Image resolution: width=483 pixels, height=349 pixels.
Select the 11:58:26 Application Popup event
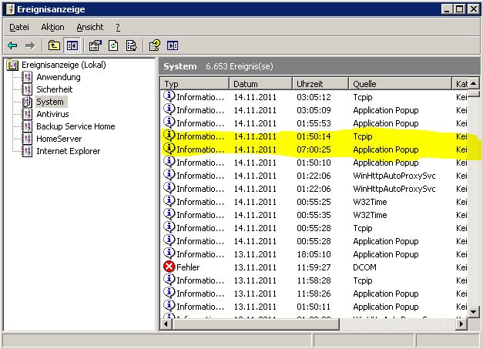coord(315,294)
